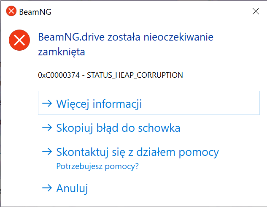Click the BeamNG window title text
Viewport: 267px width, 207px height.
[x=35, y=12]
